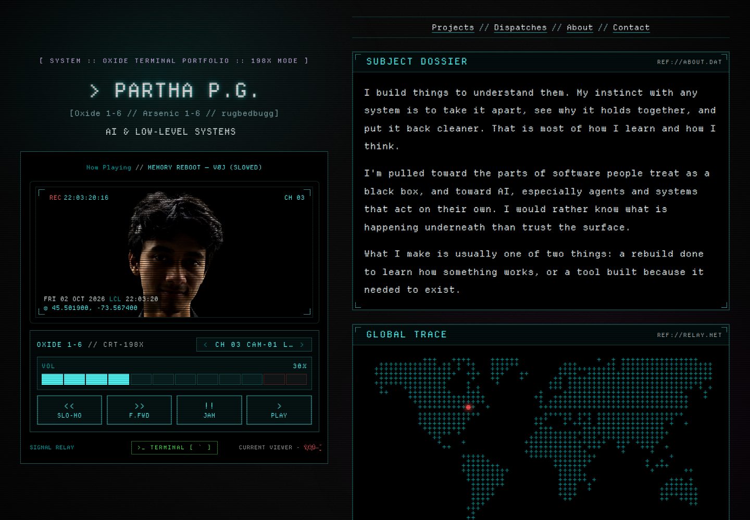
Task: Click the PLAY button
Action: [x=279, y=410]
